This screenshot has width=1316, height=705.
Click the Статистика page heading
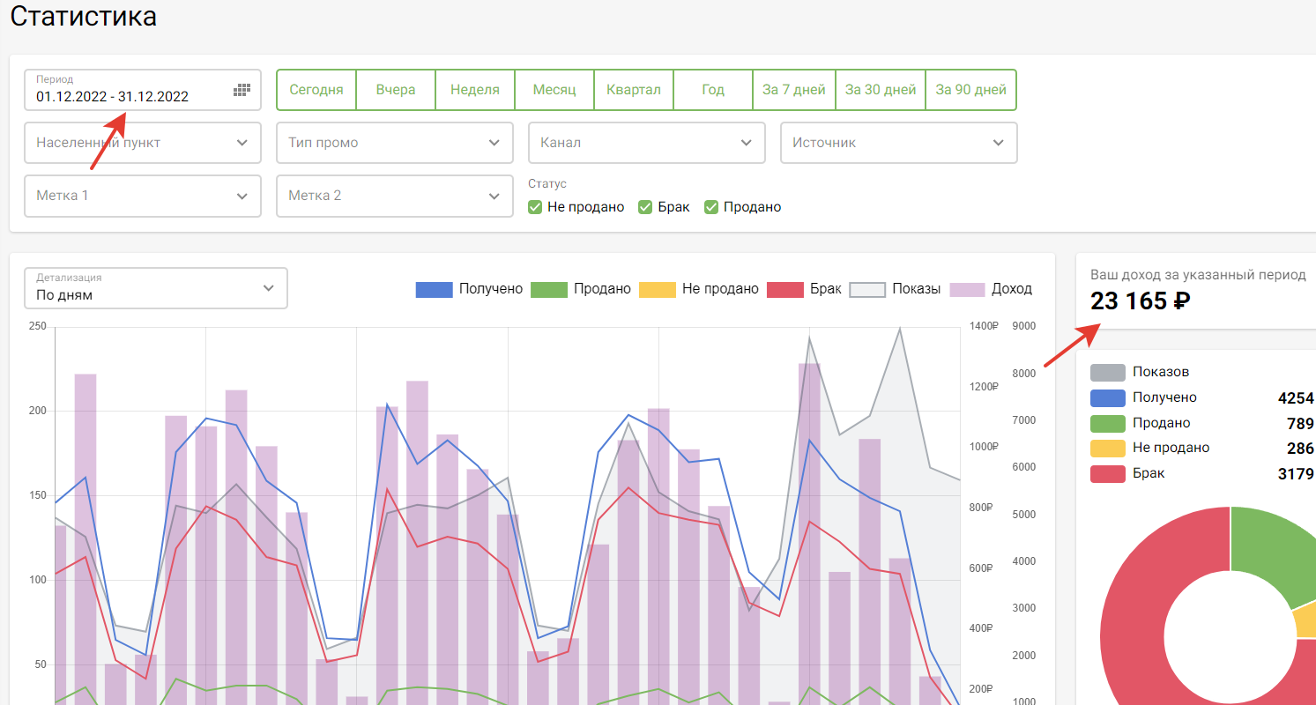pos(84,16)
